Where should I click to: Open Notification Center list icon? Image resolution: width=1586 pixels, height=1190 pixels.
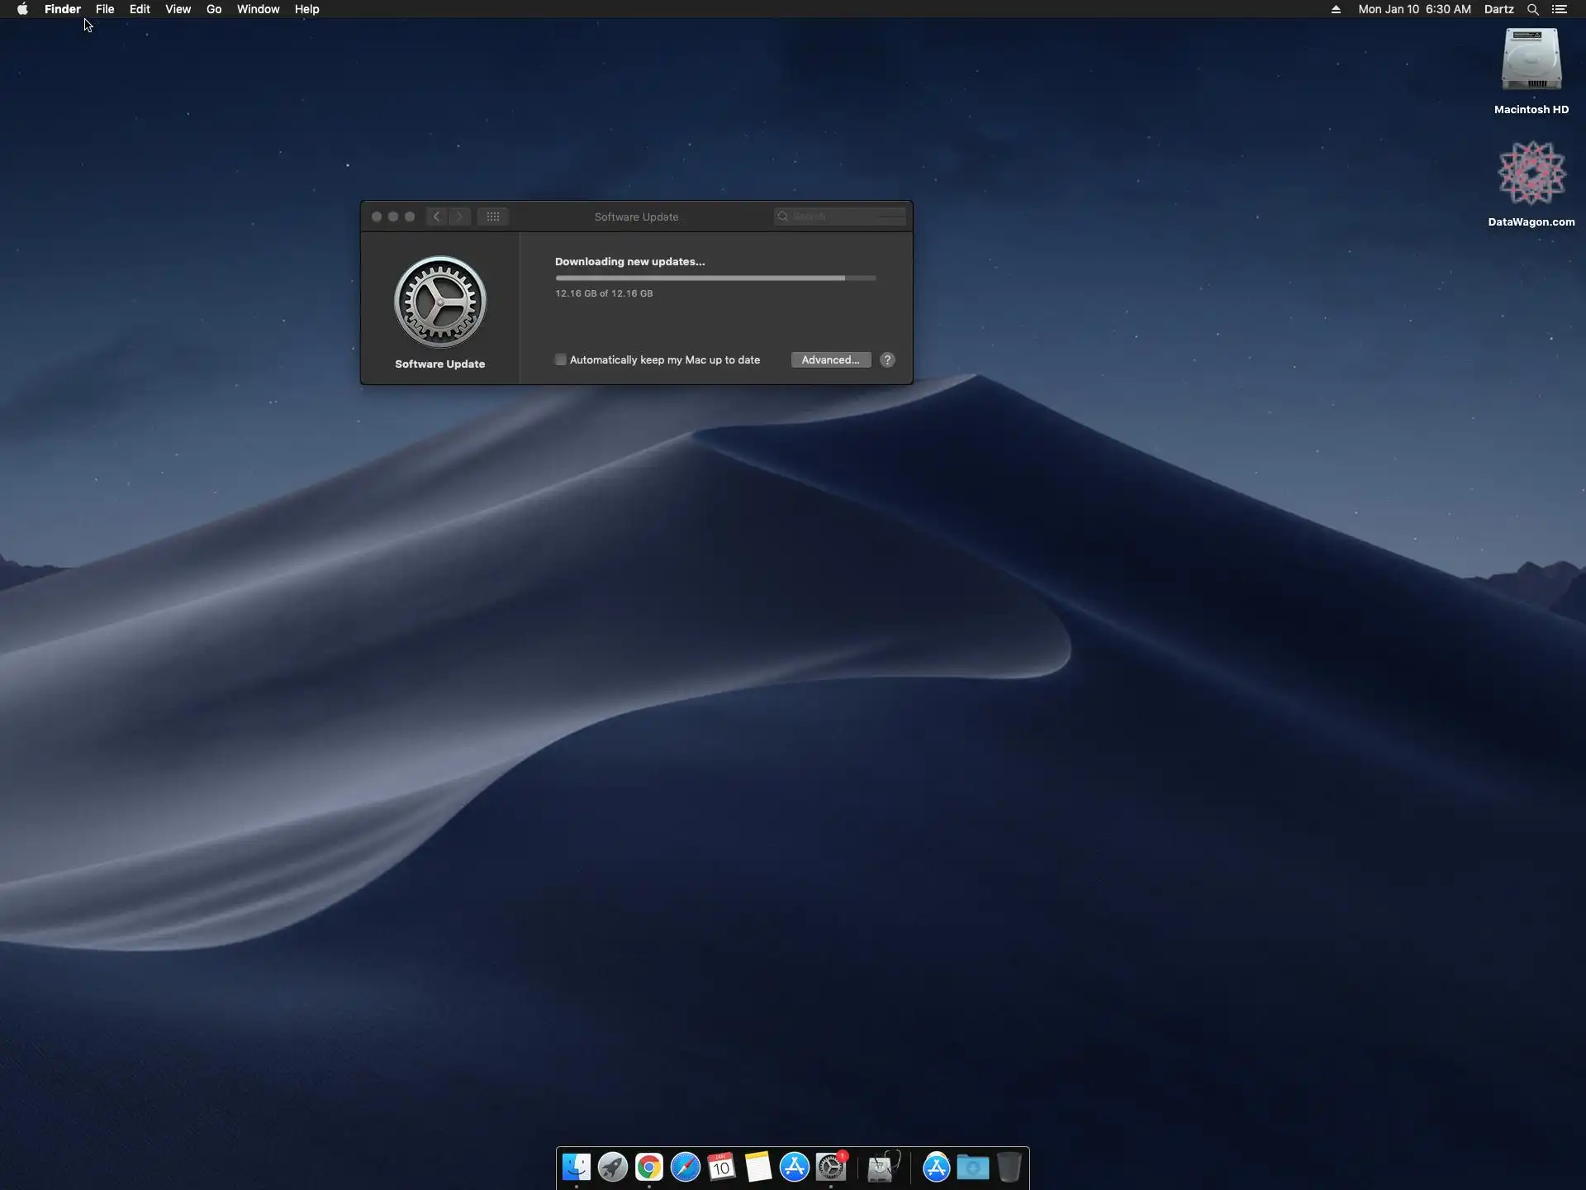coord(1559,9)
